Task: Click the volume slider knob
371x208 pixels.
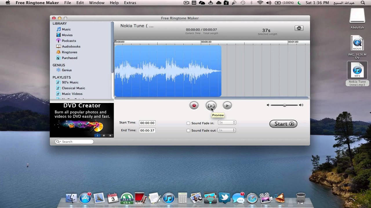Action: [x=285, y=105]
